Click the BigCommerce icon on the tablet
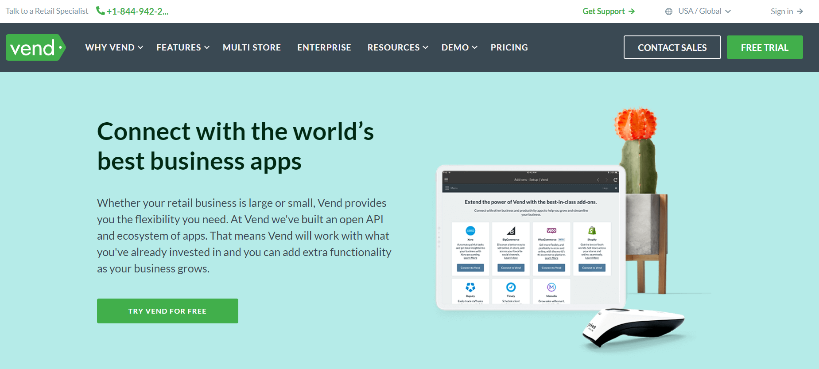The height and width of the screenshot is (369, 819). click(x=511, y=231)
